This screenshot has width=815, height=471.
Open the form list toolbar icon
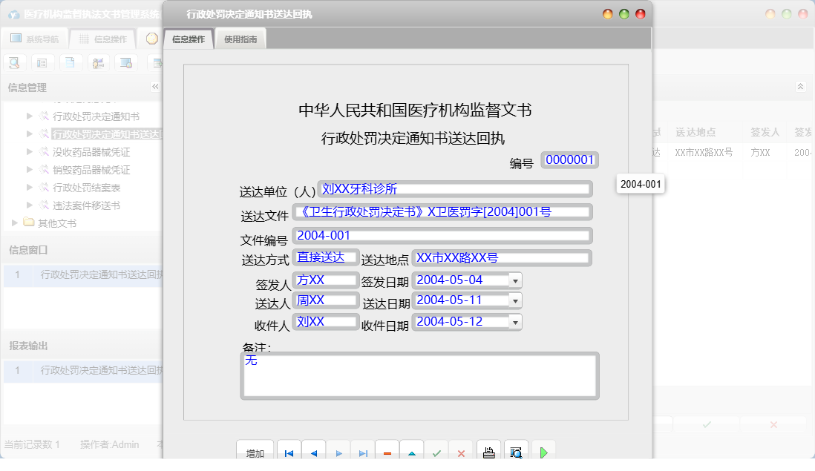[x=42, y=62]
